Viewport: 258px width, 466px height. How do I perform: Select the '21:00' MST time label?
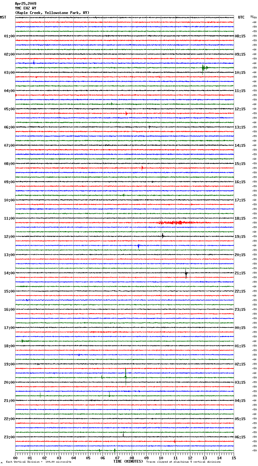point(9,401)
